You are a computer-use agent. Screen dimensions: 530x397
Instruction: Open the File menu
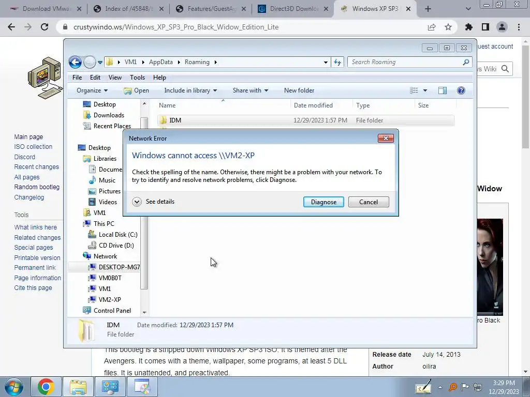point(77,78)
